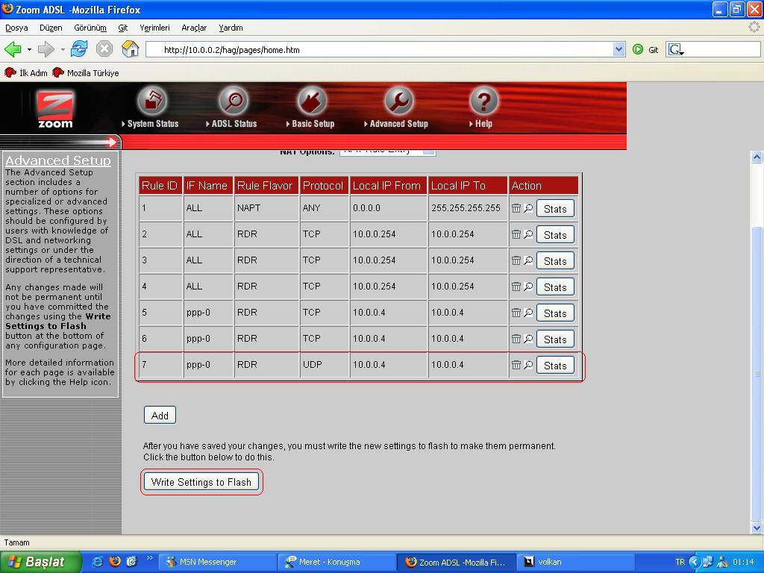Delete rule 4 using trash icon

coord(516,286)
